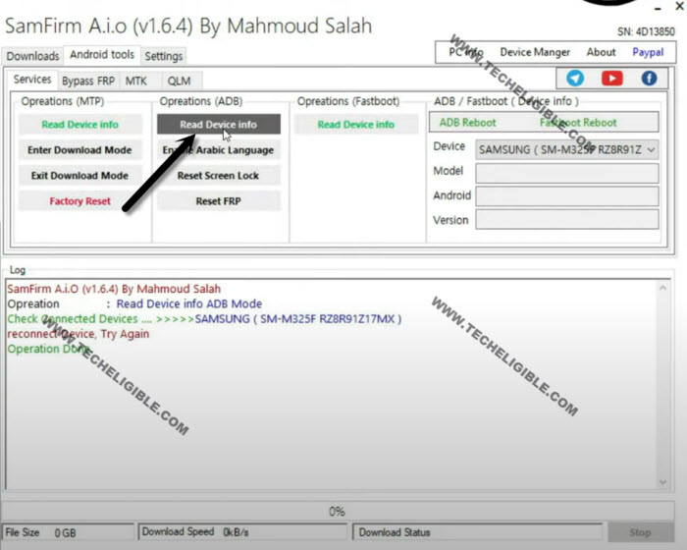The height and width of the screenshot is (550, 687).
Task: Click the Fastboot Reboot button
Action: [x=578, y=123]
